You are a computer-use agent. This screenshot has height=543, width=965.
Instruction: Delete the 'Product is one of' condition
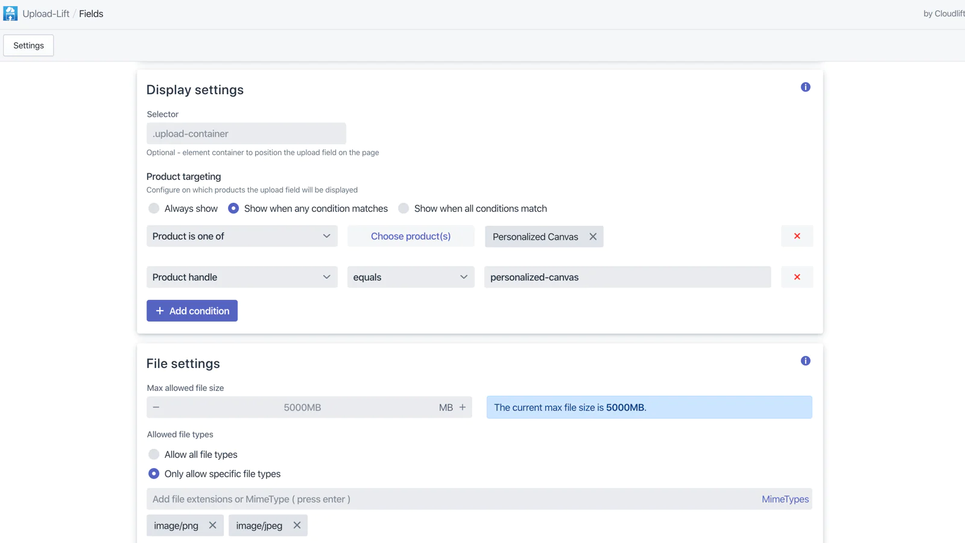coord(797,236)
